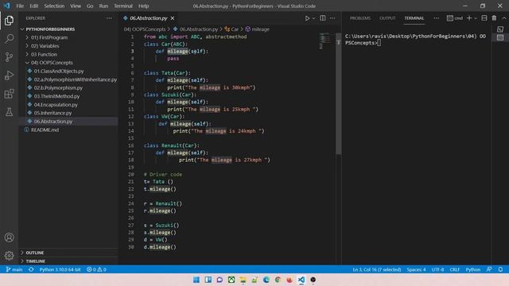The height and width of the screenshot is (286, 509).
Task: Open the Edit menu
Action: [x=33, y=6]
